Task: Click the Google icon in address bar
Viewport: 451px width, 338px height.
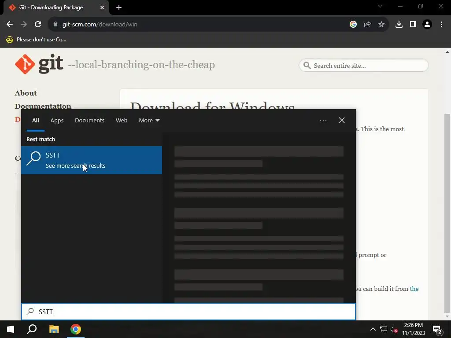Action: pyautogui.click(x=353, y=25)
